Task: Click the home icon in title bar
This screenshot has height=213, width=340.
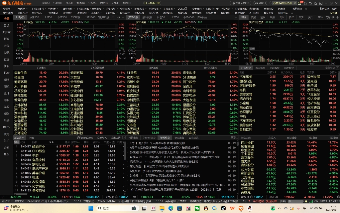Action: tap(305, 3)
